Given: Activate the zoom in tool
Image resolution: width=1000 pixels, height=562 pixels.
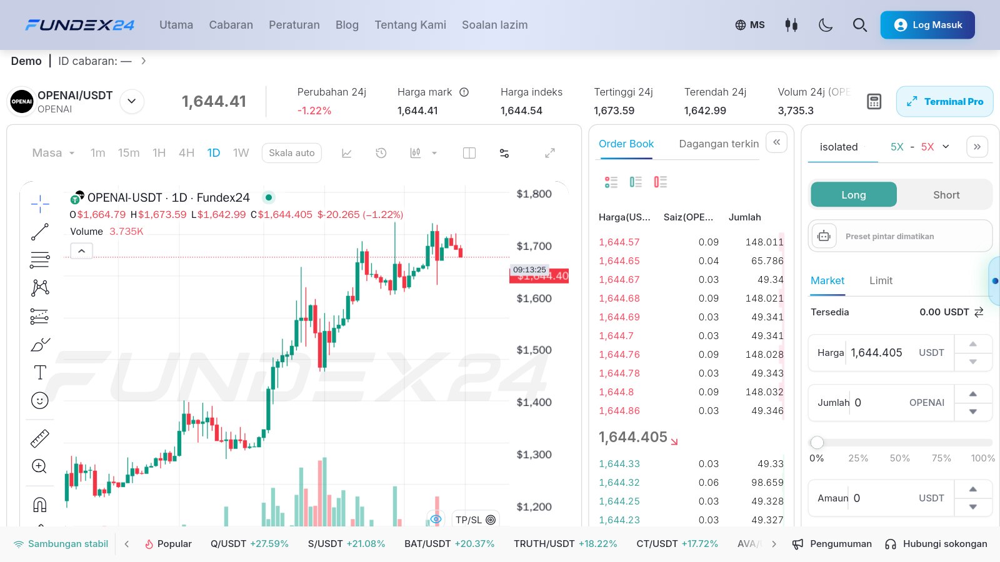Looking at the screenshot, I should pos(39,466).
